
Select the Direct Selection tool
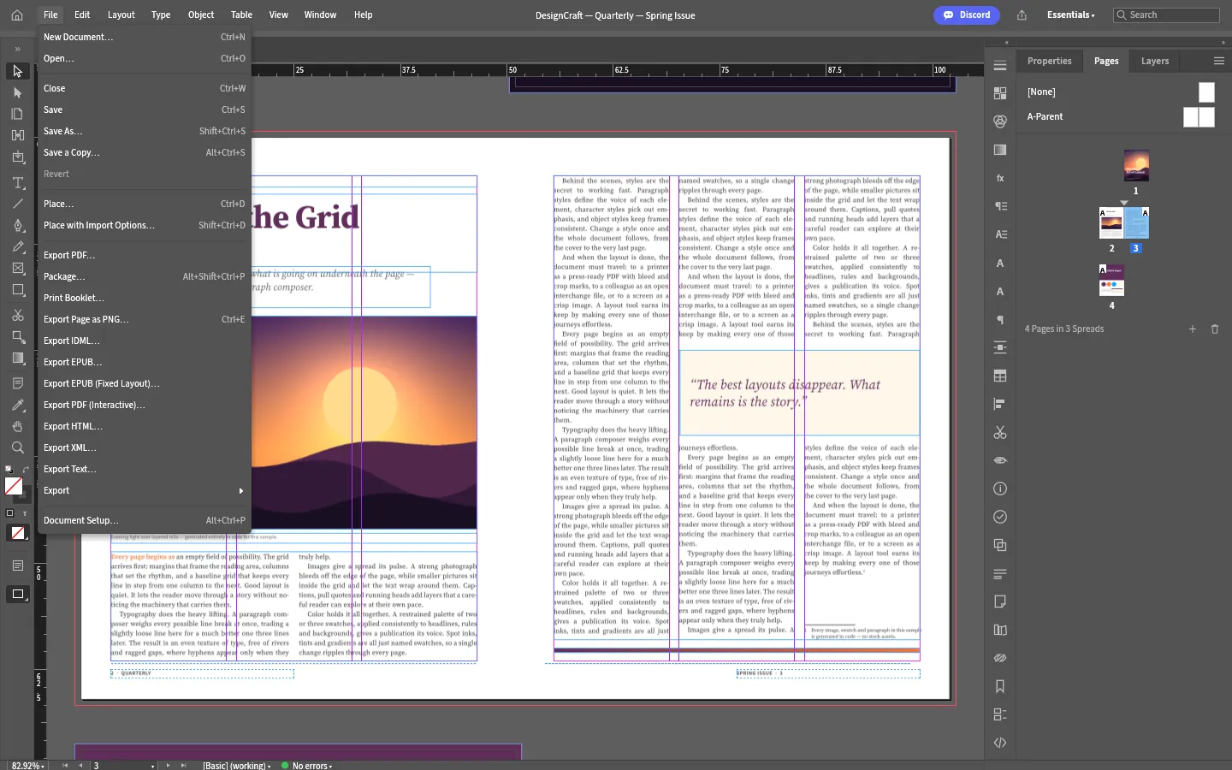[x=17, y=92]
